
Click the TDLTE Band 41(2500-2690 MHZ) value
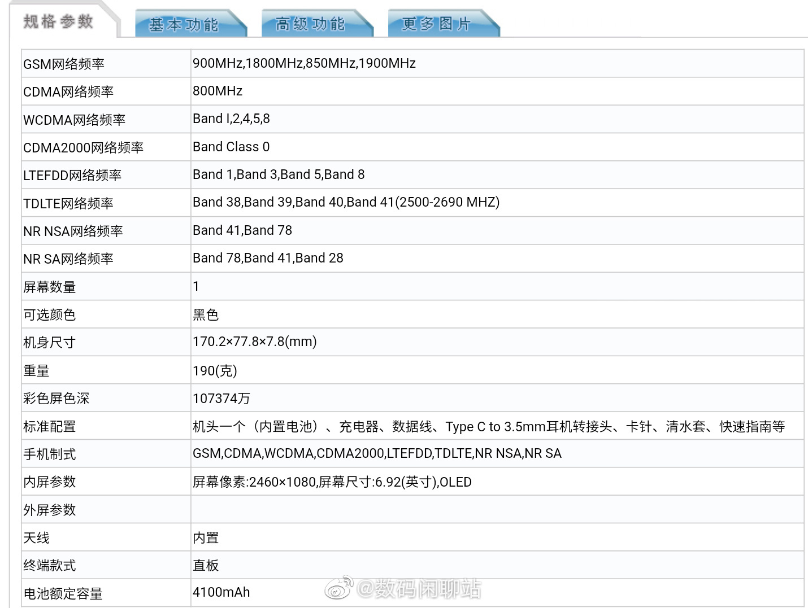point(346,202)
